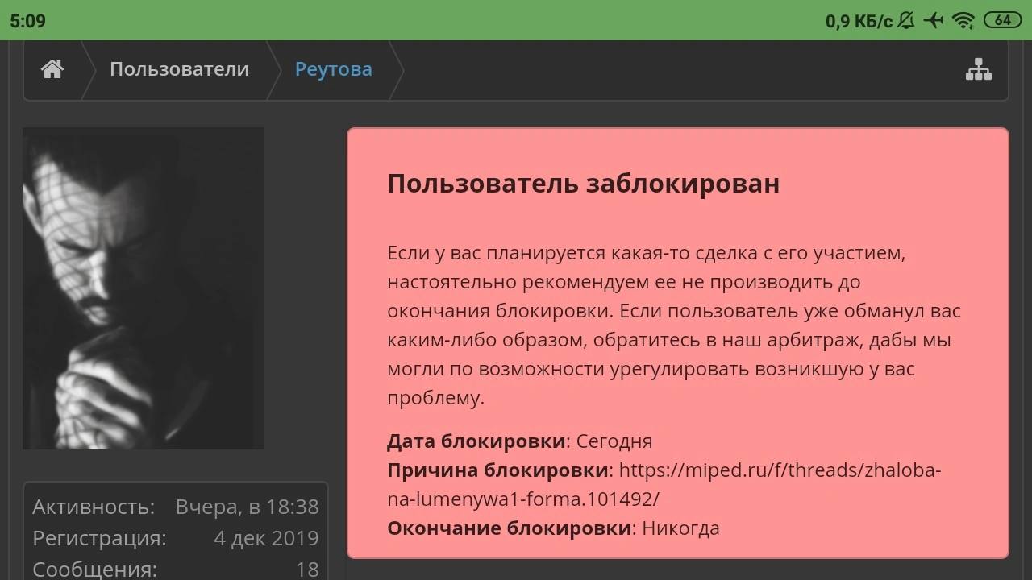1032x580 pixels.
Task: Open the sitemap navigation icon
Action: [979, 70]
